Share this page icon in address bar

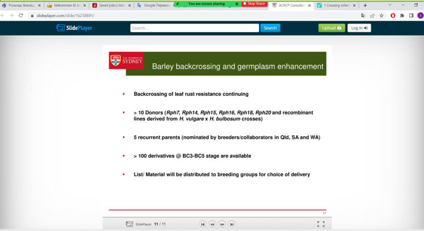pyautogui.click(x=373, y=16)
